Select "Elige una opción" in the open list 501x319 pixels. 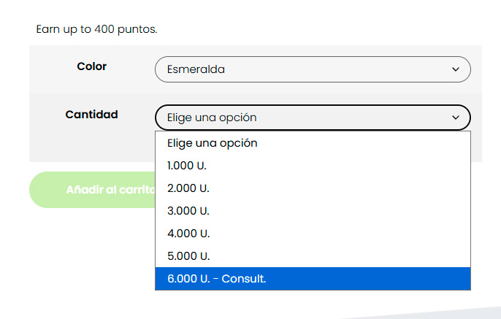click(212, 143)
